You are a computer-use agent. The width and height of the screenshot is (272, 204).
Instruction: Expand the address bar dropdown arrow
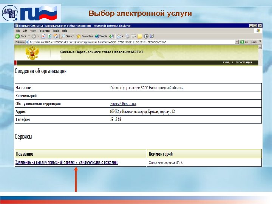[x=237, y=42]
